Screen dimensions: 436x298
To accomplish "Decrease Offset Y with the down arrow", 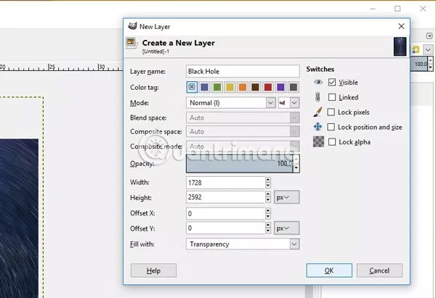I will tap(268, 231).
